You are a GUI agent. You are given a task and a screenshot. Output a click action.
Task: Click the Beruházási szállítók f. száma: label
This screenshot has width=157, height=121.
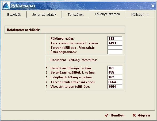(x=73, y=72)
